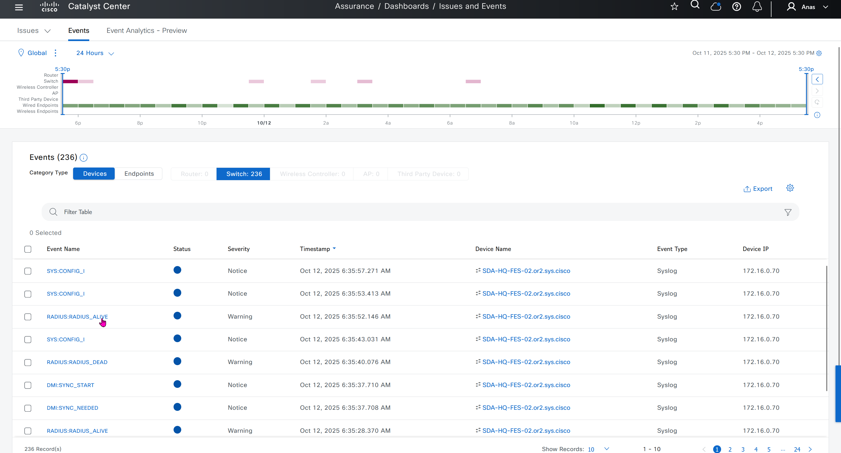Screen dimensions: 841x453
Task: Select all events with header checkbox
Action: click(28, 249)
